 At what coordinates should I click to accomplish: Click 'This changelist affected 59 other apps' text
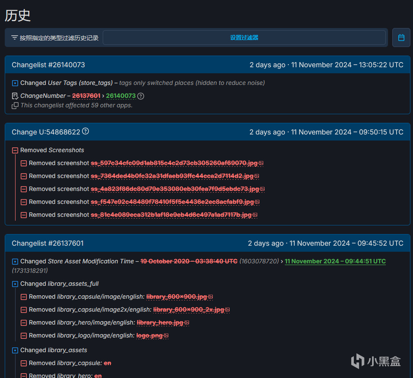coord(76,105)
